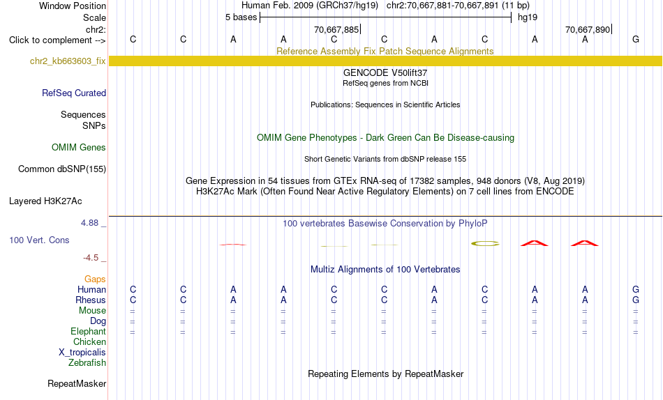Click the X_tropicalis species label
663x400 pixels.
click(82, 353)
